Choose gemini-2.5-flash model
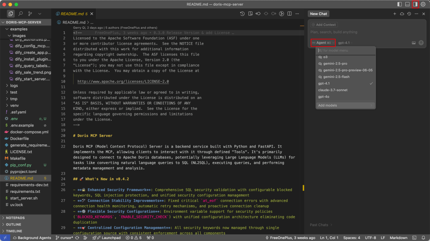Viewport: 430px width, 241px height. (336, 77)
